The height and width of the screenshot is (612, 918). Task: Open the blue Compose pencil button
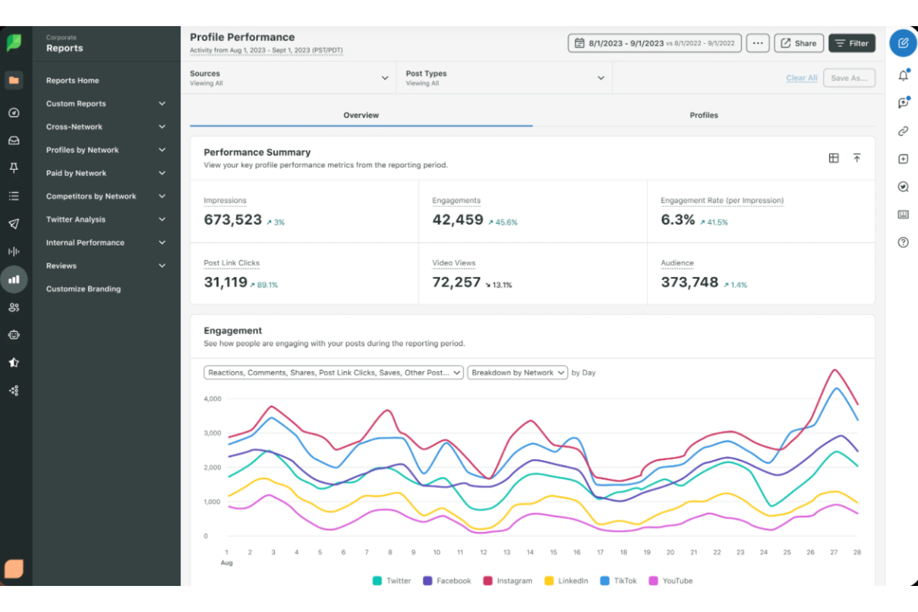tap(902, 43)
